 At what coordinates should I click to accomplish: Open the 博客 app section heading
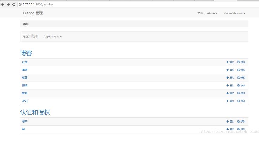pyautogui.click(x=26, y=53)
